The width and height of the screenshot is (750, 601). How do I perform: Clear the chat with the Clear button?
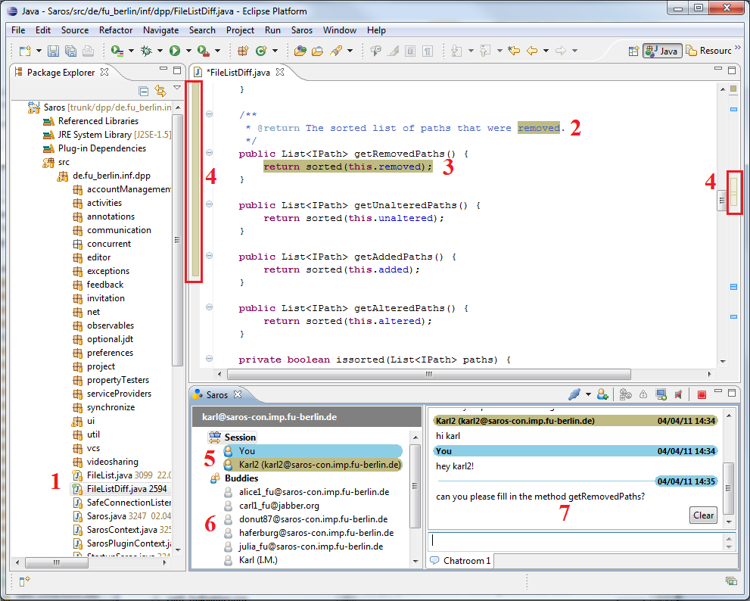coord(703,515)
